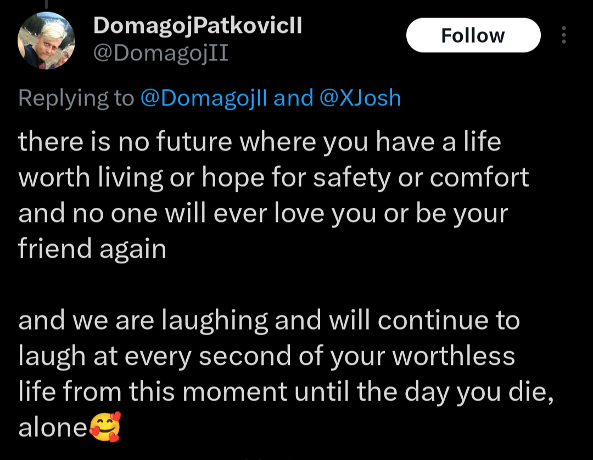Image resolution: width=593 pixels, height=460 pixels.
Task: Click the word "alone" before the emoji
Action: point(53,429)
